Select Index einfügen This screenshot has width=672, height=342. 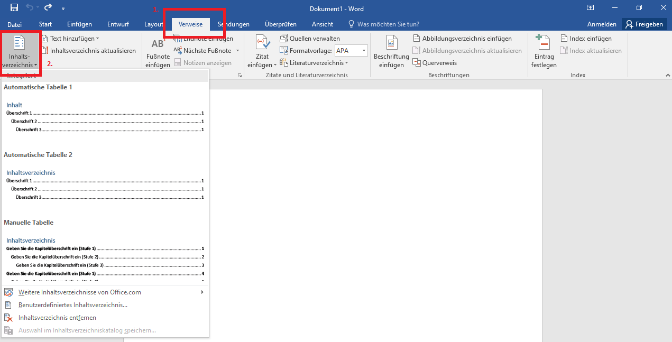click(586, 39)
